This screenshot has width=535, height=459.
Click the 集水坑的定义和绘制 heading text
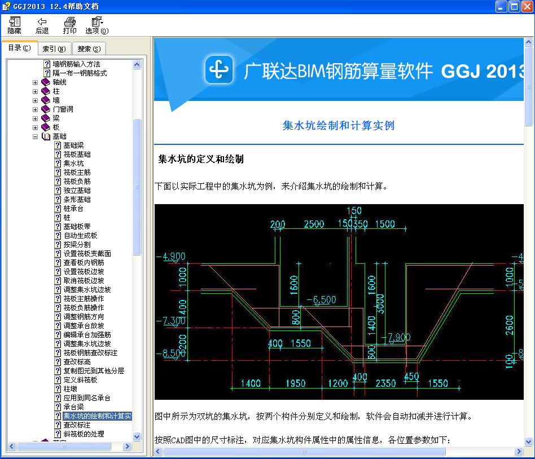[201, 159]
